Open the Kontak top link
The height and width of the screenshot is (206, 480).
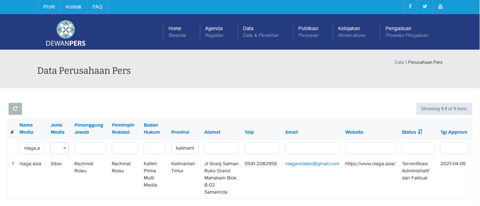click(x=73, y=7)
